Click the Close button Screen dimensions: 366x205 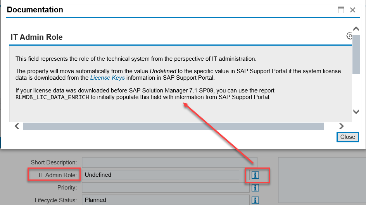pos(347,137)
